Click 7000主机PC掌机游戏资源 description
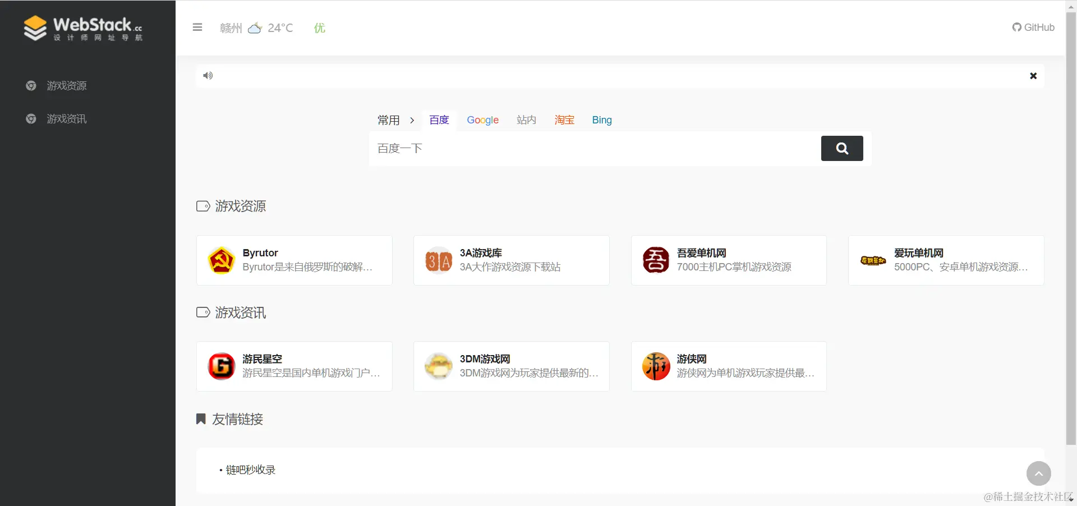The width and height of the screenshot is (1077, 506). tap(734, 267)
